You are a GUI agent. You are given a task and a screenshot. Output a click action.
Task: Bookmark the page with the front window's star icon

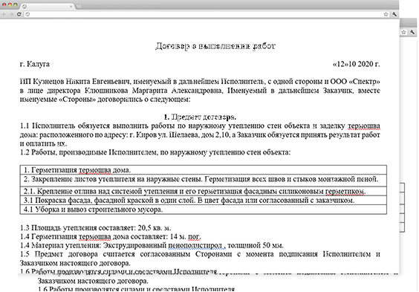point(386,14)
